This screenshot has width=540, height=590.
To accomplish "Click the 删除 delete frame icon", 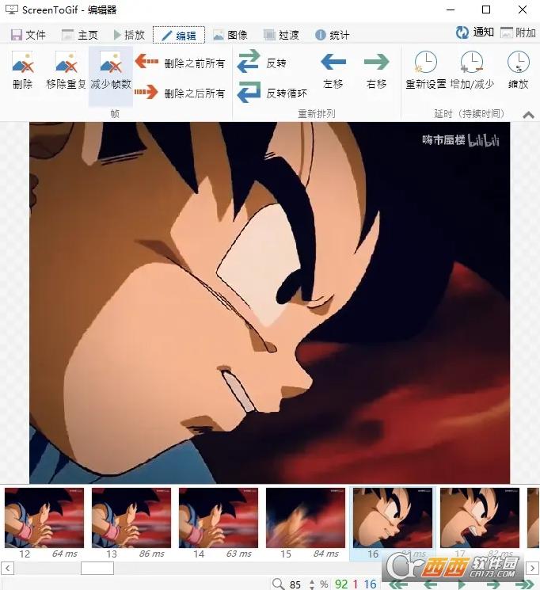I will pyautogui.click(x=23, y=62).
